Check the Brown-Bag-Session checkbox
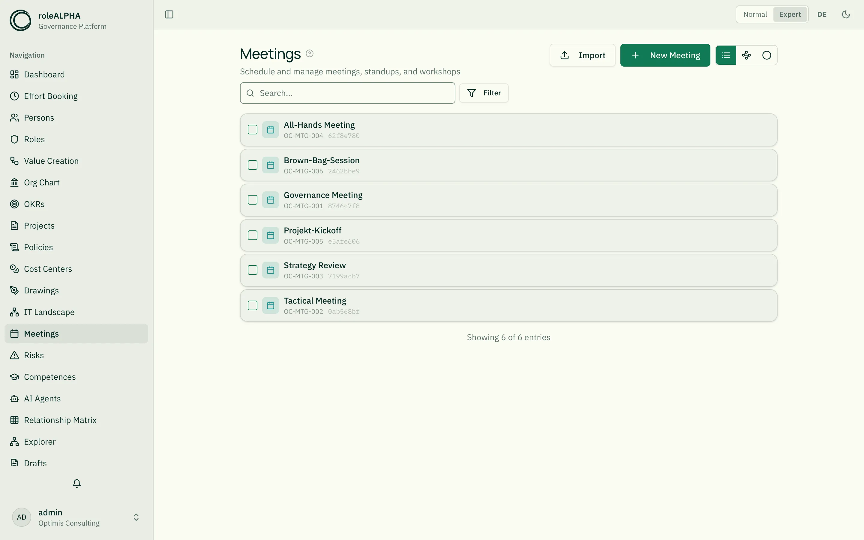The height and width of the screenshot is (540, 864). 252,165
